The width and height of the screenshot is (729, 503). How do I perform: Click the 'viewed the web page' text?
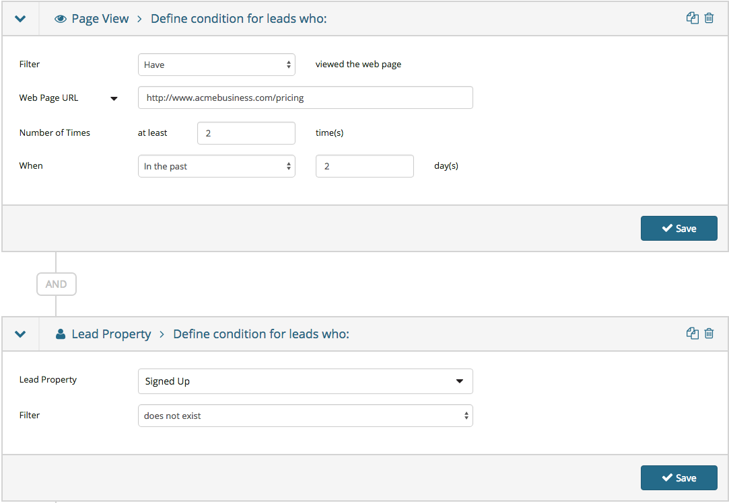click(x=358, y=64)
